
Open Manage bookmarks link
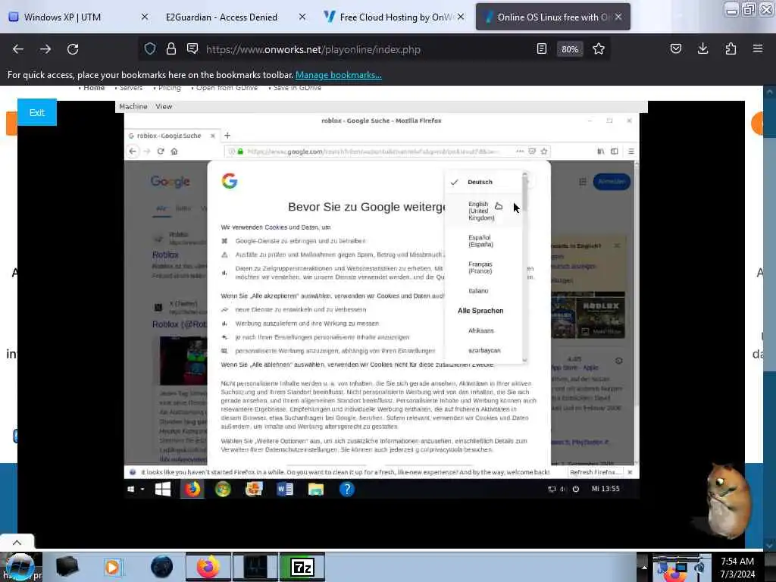(x=339, y=75)
